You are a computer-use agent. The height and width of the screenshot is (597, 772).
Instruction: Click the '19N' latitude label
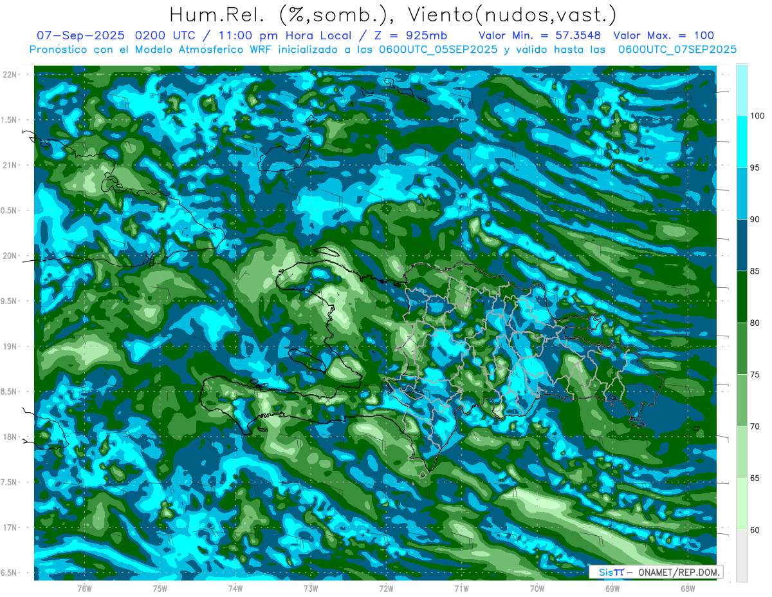(x=10, y=346)
